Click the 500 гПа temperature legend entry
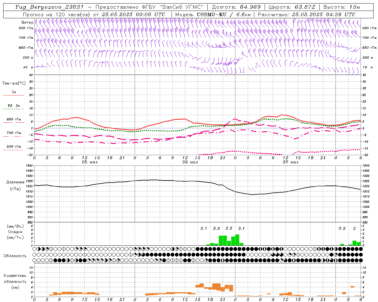Screen dimensions: 378x302 point(14,147)
